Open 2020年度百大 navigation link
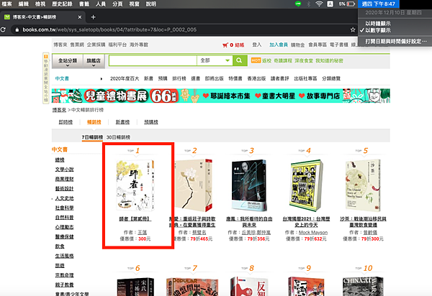432x296 pixels. coord(125,78)
